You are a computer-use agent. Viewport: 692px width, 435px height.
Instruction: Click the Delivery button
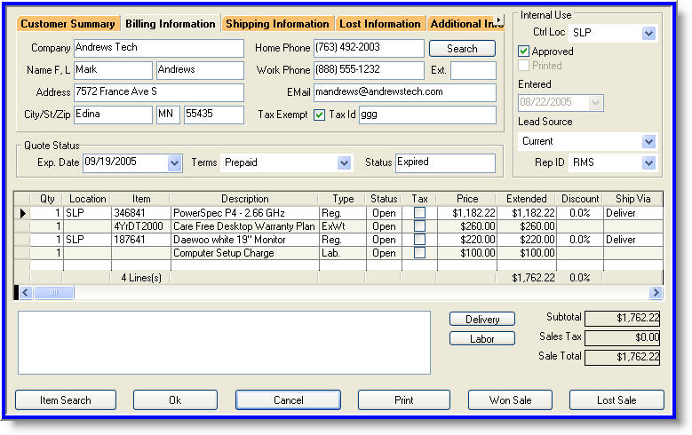482,320
